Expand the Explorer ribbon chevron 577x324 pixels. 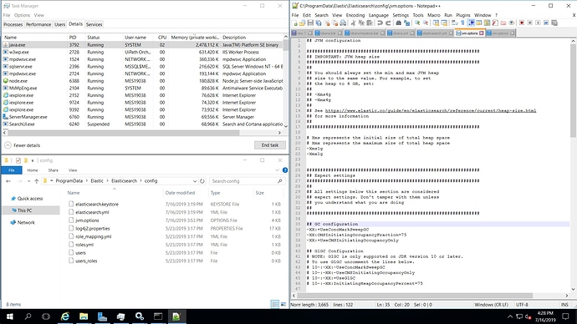pyautogui.click(x=277, y=170)
